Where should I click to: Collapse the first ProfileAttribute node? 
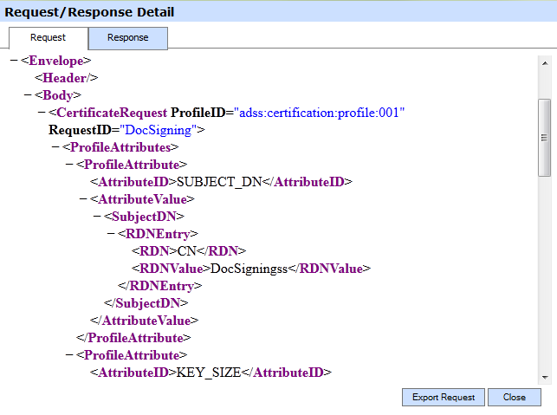69,165
